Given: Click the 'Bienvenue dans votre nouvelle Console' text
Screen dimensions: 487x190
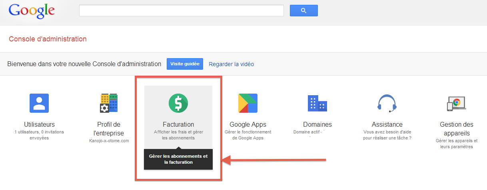Looking at the screenshot, I should (x=84, y=64).
